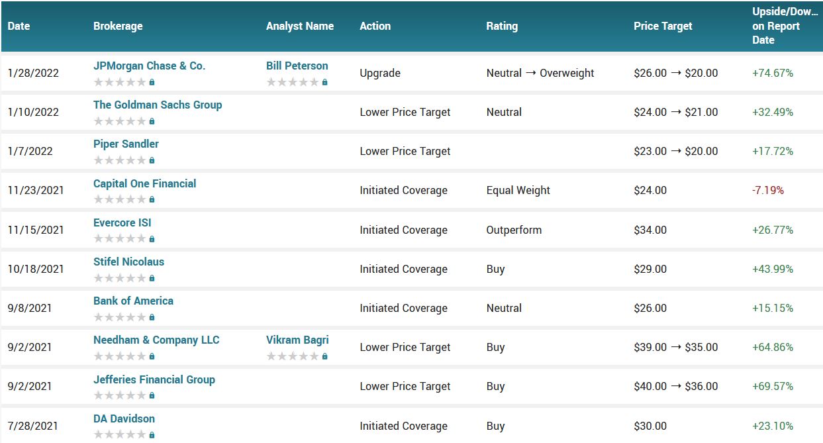Click the $34.00 price target cell
This screenshot has height=443, width=823.
(x=650, y=230)
